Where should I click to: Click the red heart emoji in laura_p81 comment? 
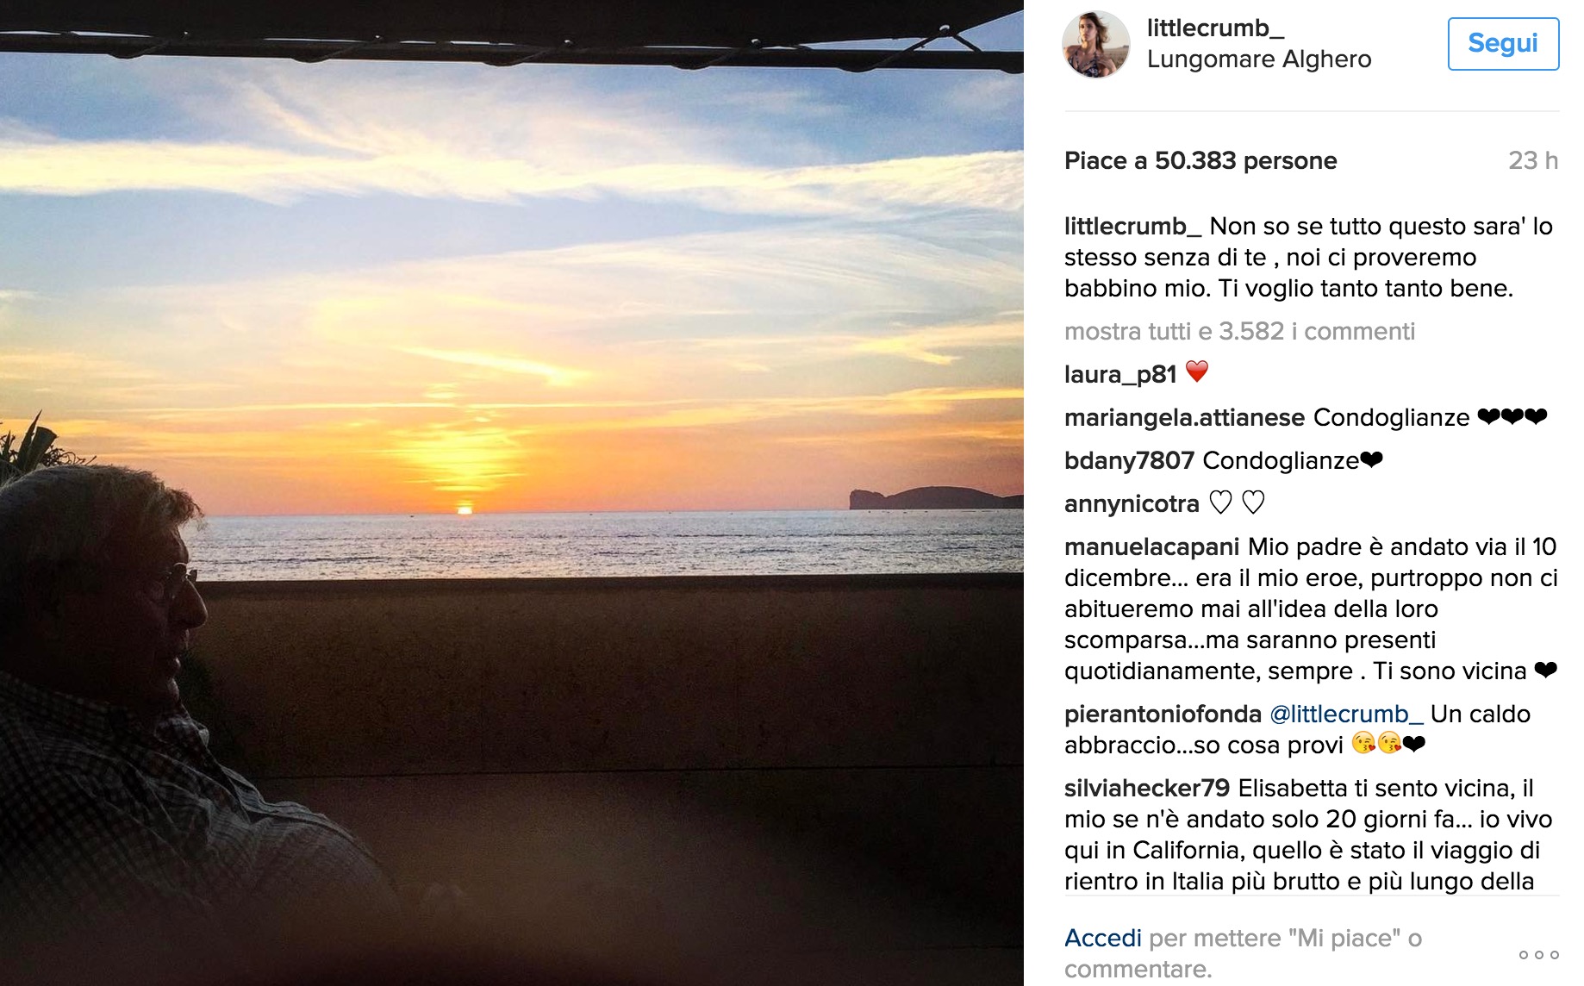1197,371
